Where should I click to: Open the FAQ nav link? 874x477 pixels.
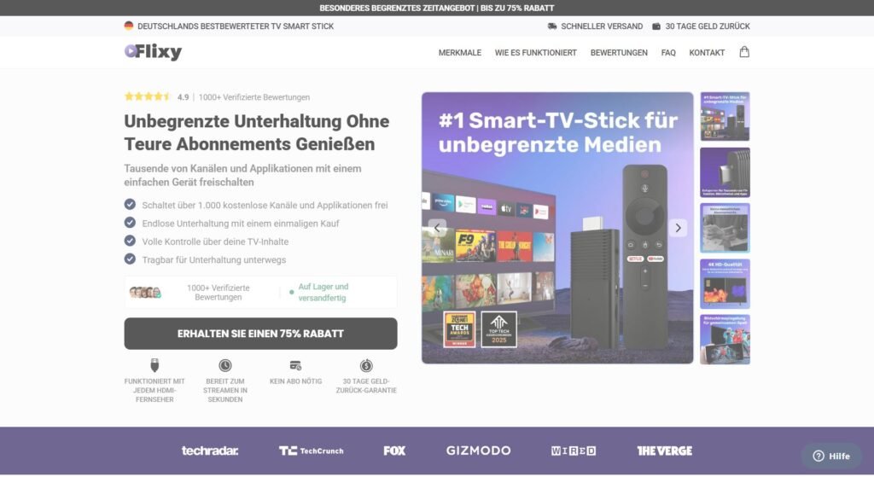[x=668, y=53]
